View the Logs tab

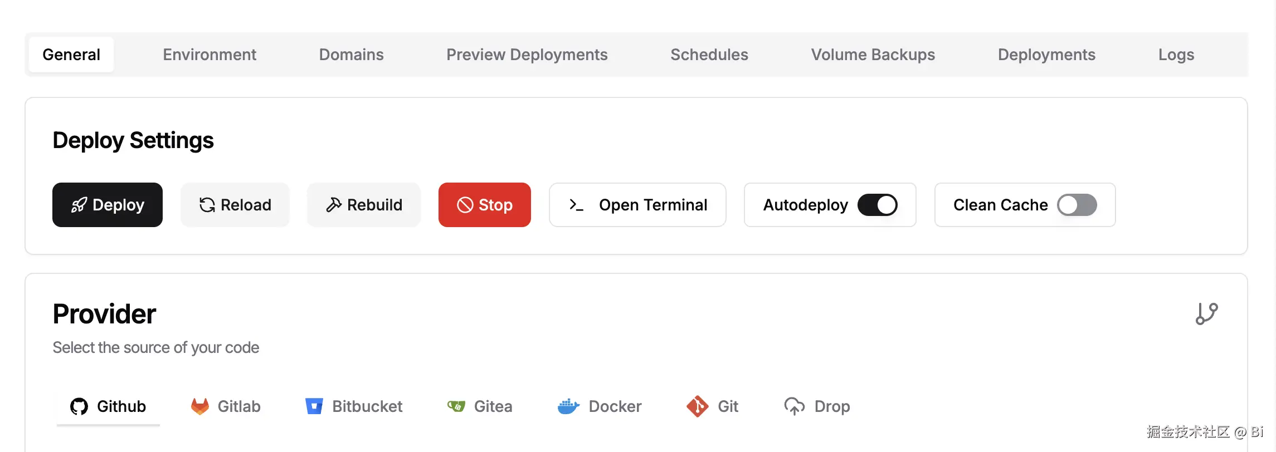tap(1176, 55)
